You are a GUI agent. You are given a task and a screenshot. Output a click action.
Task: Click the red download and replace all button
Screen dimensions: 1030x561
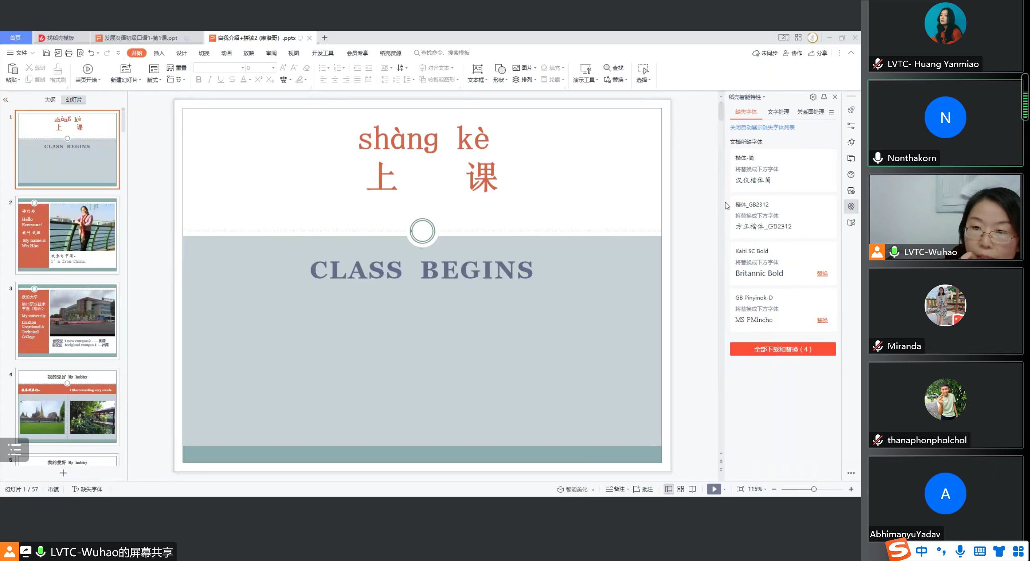[x=783, y=349]
